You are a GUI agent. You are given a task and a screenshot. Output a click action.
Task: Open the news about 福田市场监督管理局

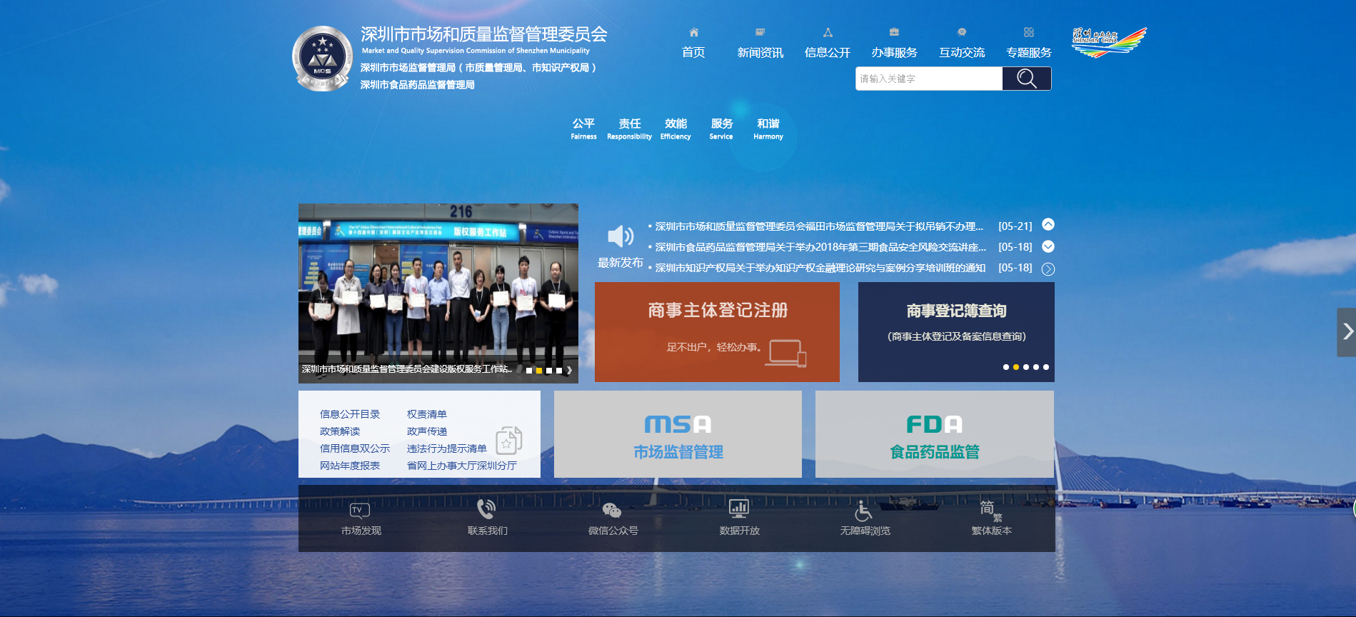point(819,226)
